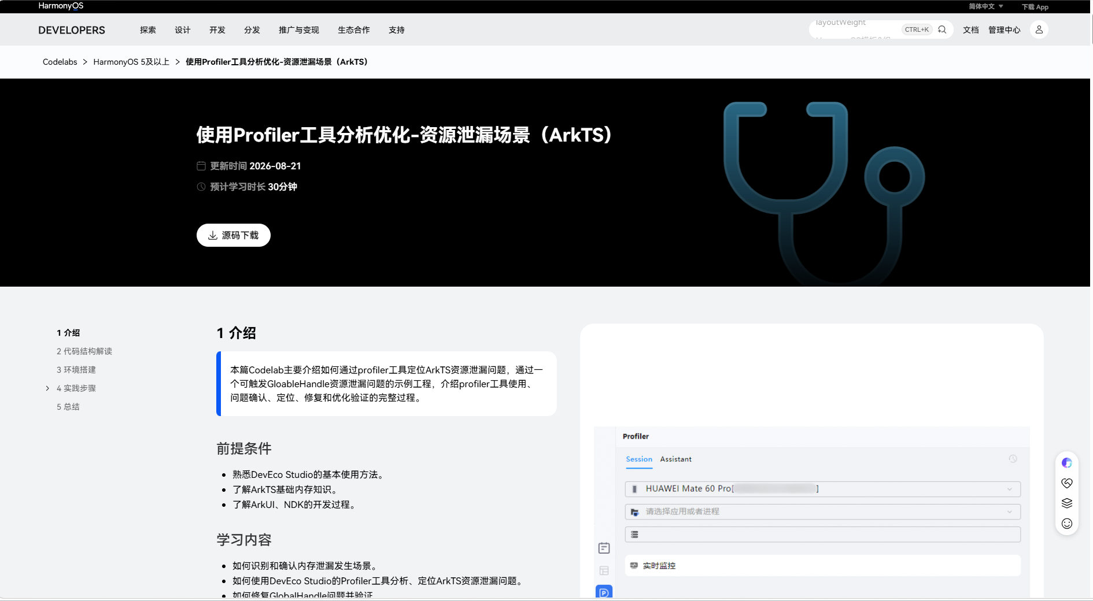Open the 探索 menu
Viewport: 1093px width, 601px height.
click(148, 30)
